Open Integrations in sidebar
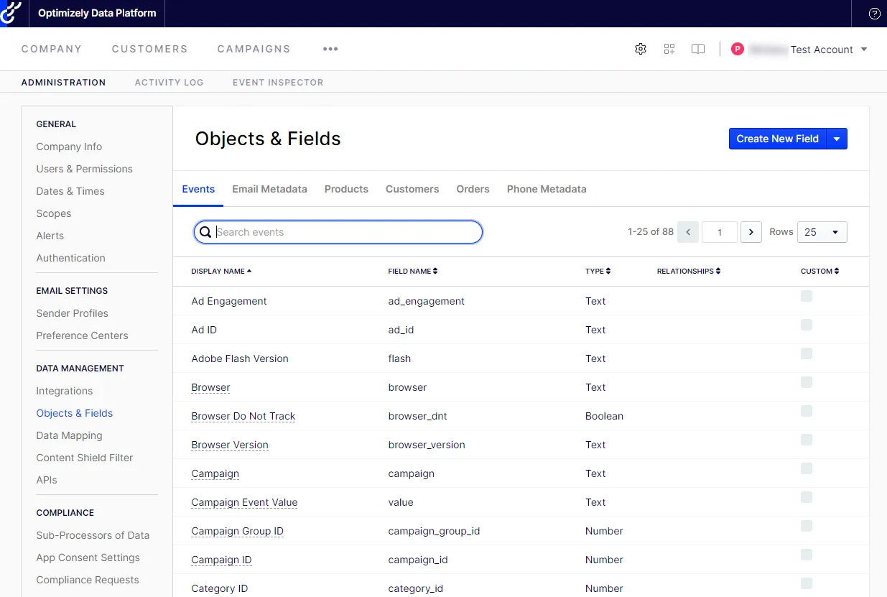 64,391
